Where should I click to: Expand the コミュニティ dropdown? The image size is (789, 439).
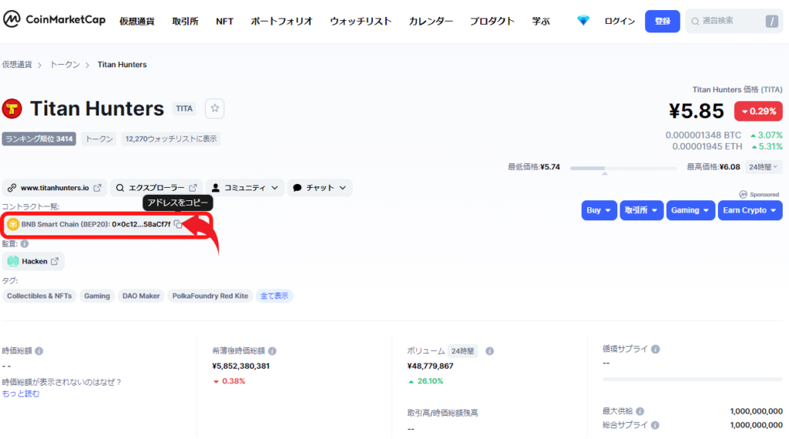(x=245, y=188)
